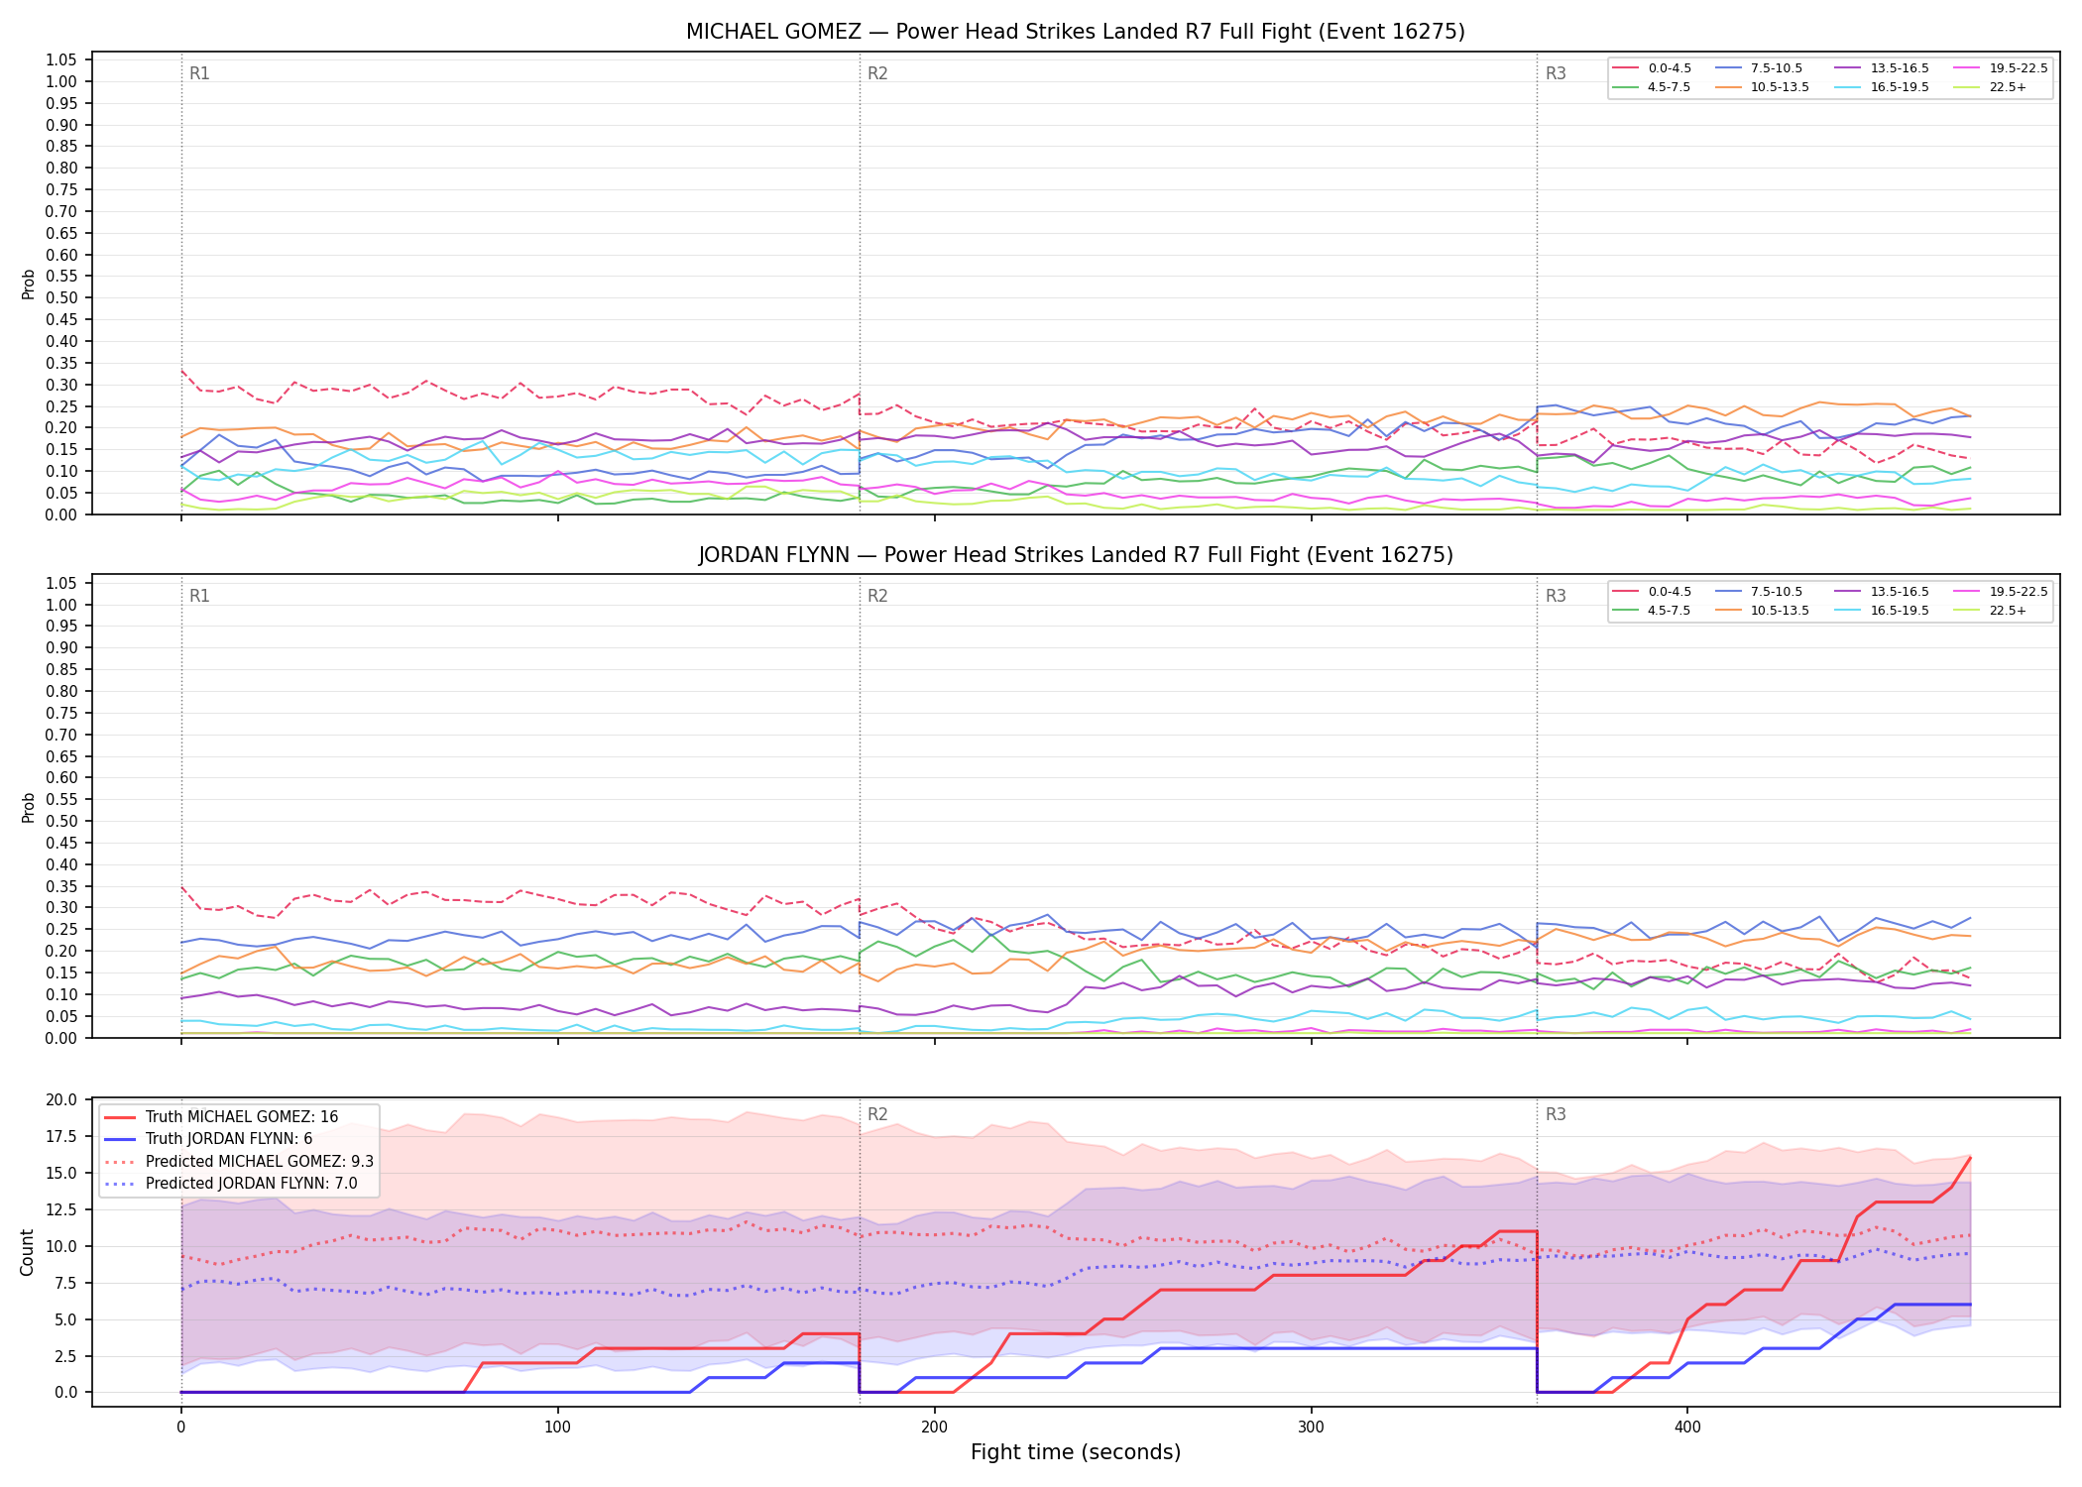Viewport: 2082px width, 1487px height.
Task: Click 'Predicted JORDAN FLYNN: 7.0' legend entry
Action: [x=230, y=1183]
